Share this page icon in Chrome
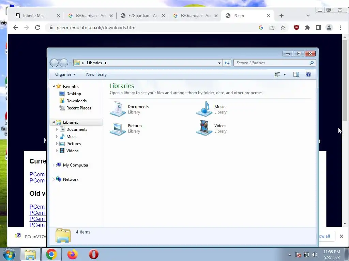The height and width of the screenshot is (261, 349). [x=272, y=28]
